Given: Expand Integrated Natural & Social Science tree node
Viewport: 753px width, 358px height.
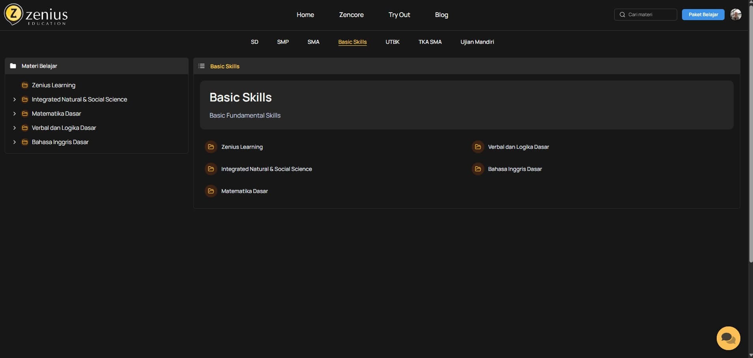Looking at the screenshot, I should [x=15, y=99].
